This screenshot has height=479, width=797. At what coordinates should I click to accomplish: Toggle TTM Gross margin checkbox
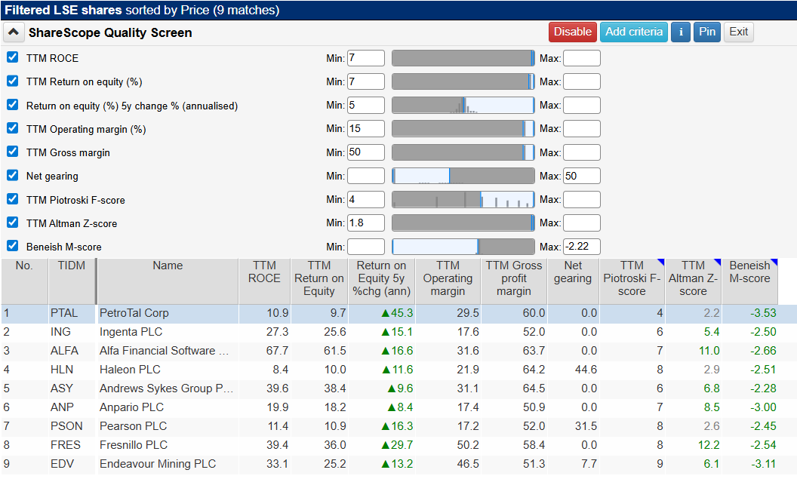coord(13,152)
